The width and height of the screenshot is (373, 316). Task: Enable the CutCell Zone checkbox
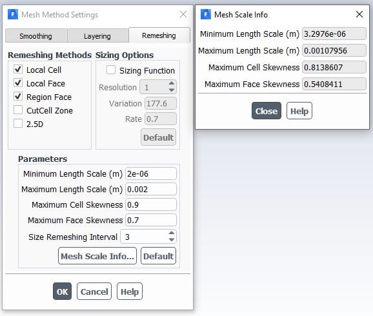(x=18, y=110)
